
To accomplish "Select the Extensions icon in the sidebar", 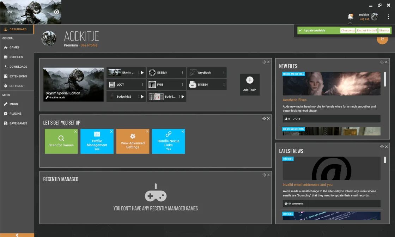I will pos(7,76).
